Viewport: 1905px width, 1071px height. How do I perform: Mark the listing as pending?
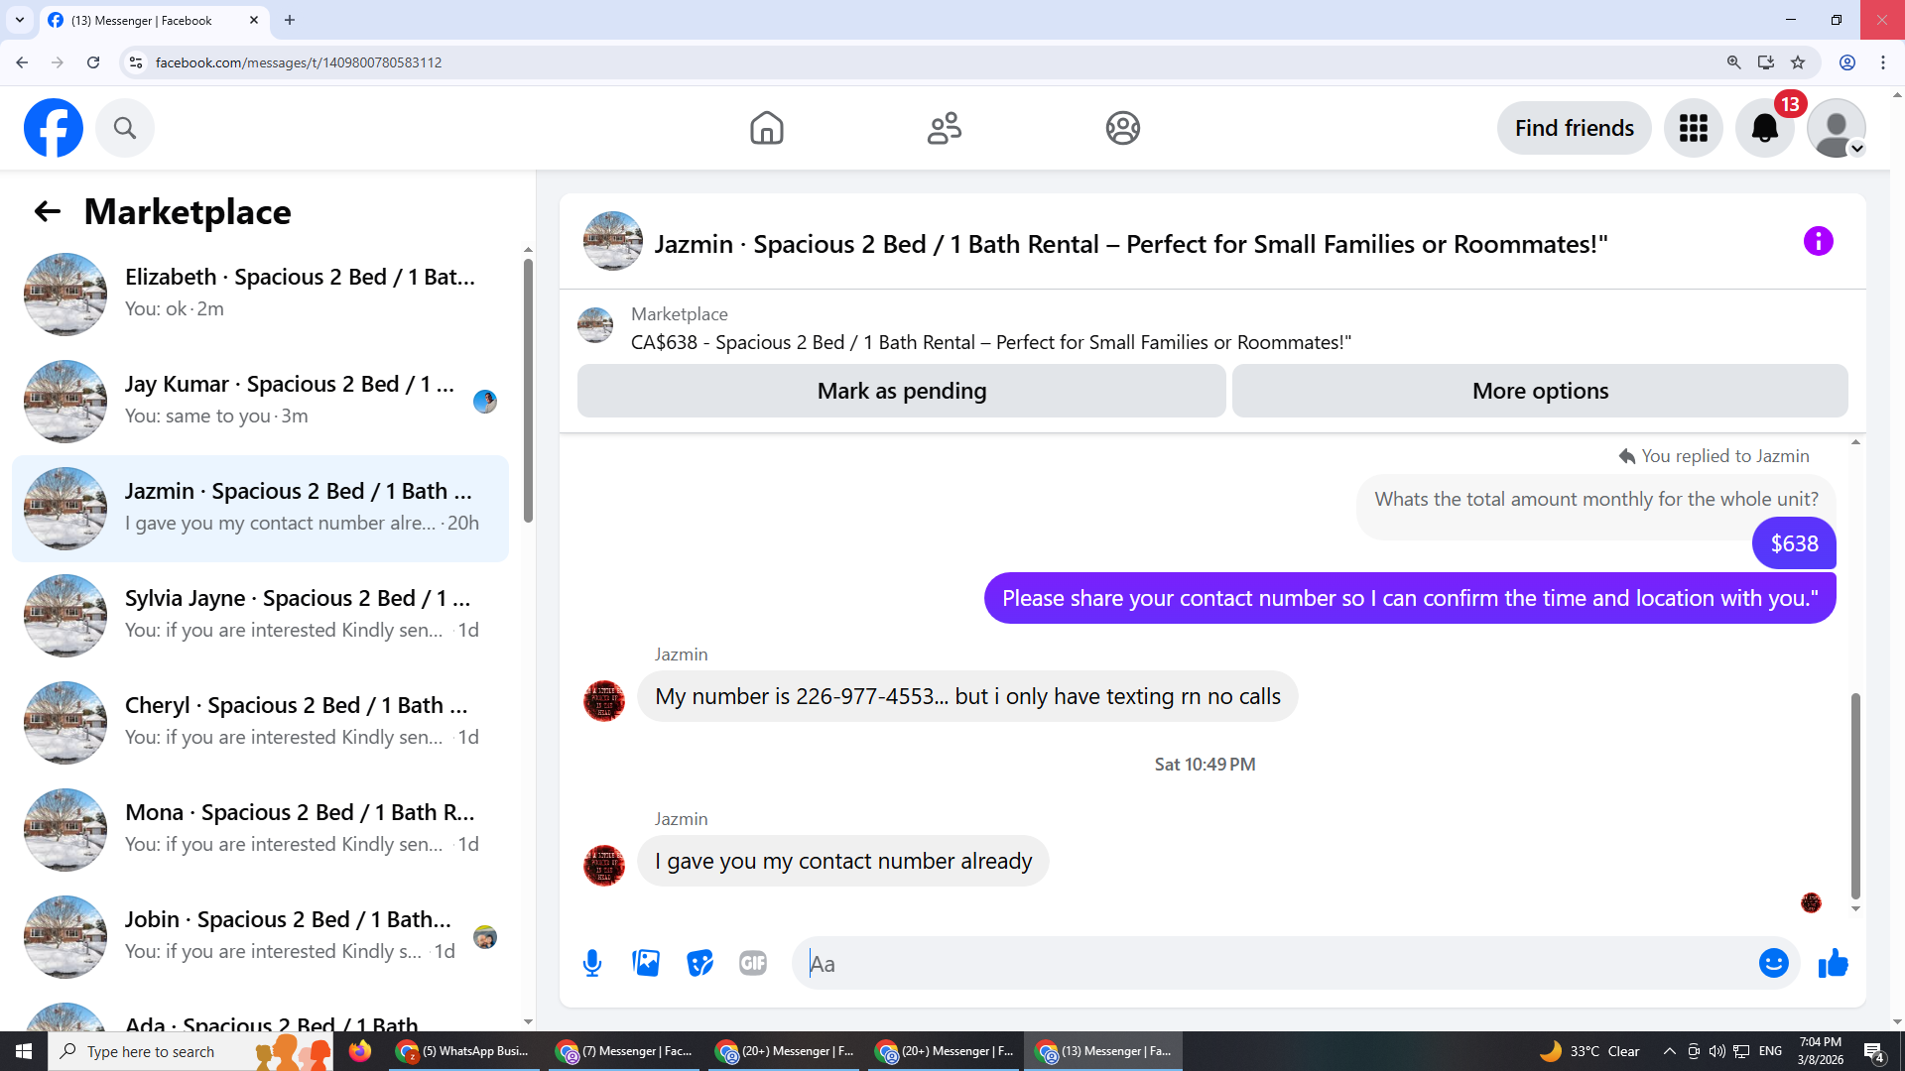coord(901,391)
